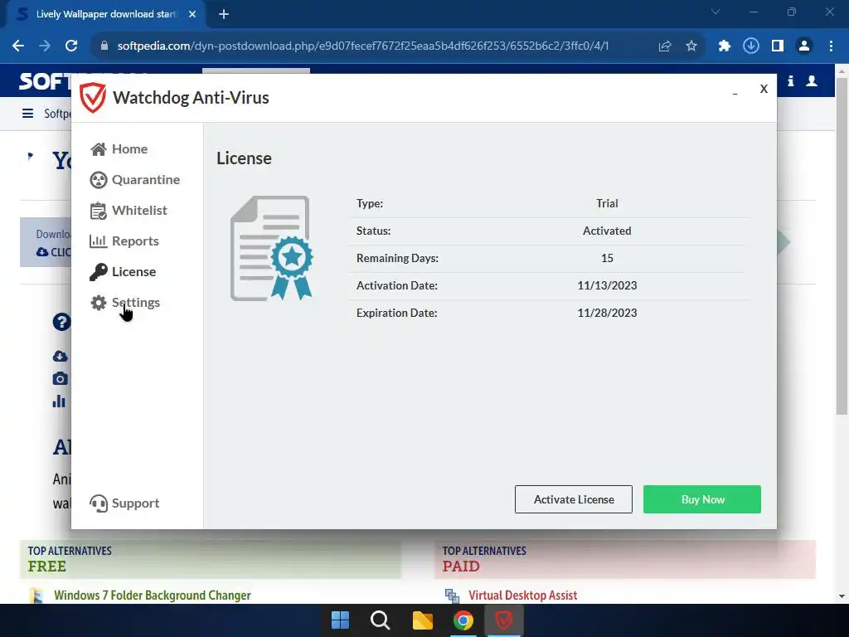Click Softpedia info icon in header
This screenshot has height=637, width=849.
coord(790,81)
